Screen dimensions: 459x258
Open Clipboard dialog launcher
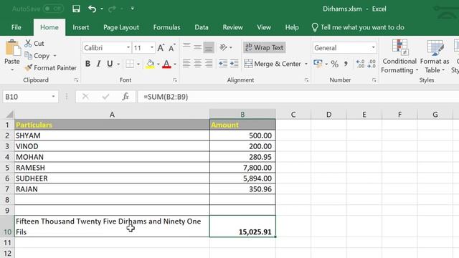coord(76,80)
